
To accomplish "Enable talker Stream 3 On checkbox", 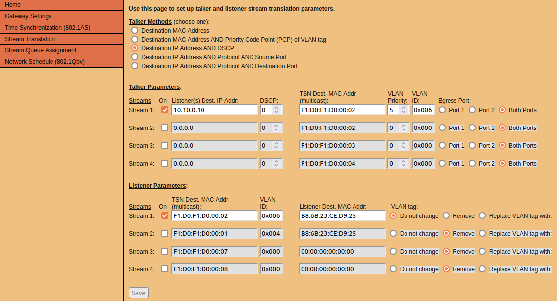I will [x=165, y=145].
